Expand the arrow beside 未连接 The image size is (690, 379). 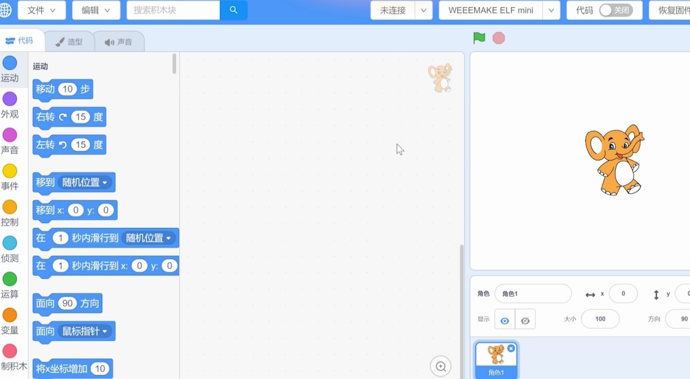424,10
